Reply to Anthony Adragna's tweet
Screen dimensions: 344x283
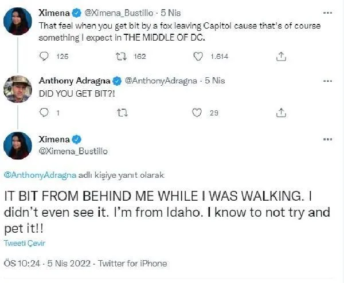[45, 113]
